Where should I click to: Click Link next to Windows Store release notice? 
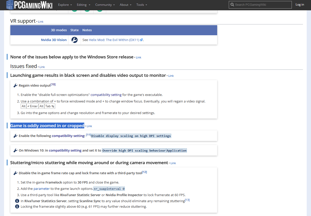(x=138, y=57)
